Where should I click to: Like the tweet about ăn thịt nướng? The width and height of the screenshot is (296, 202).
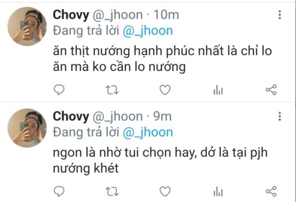tap(165, 90)
